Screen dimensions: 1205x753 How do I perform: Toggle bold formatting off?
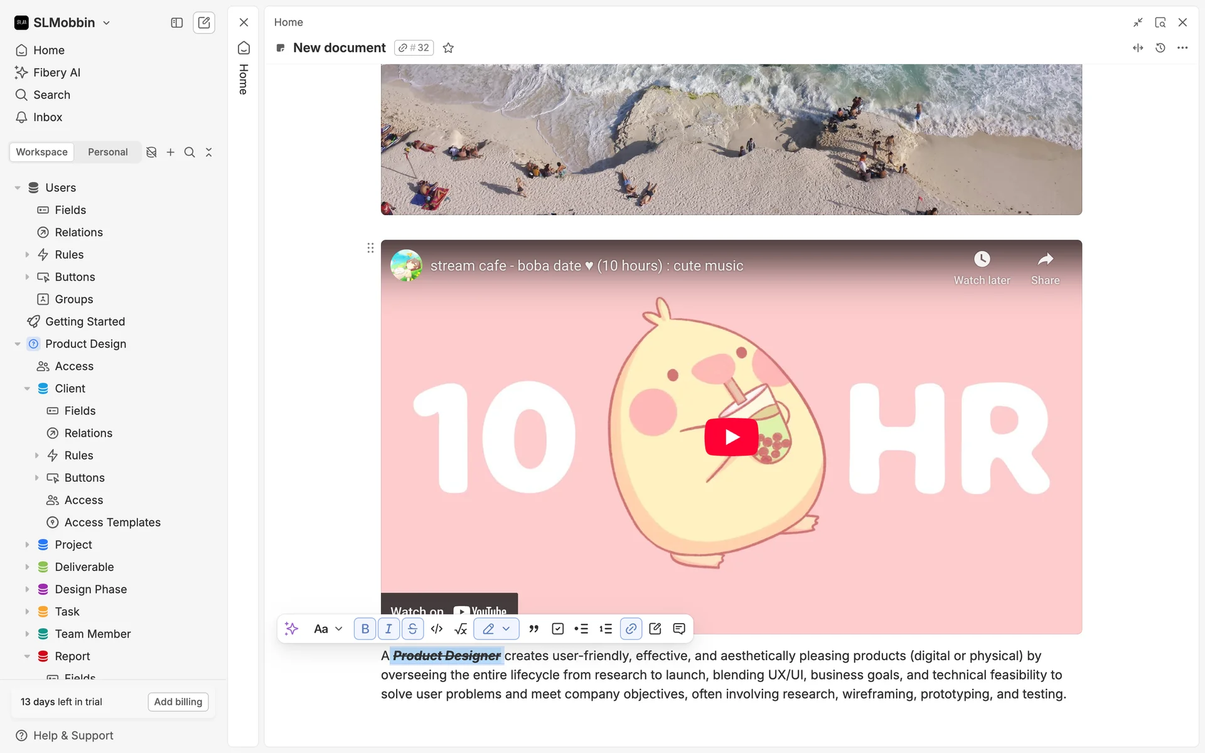[365, 629]
